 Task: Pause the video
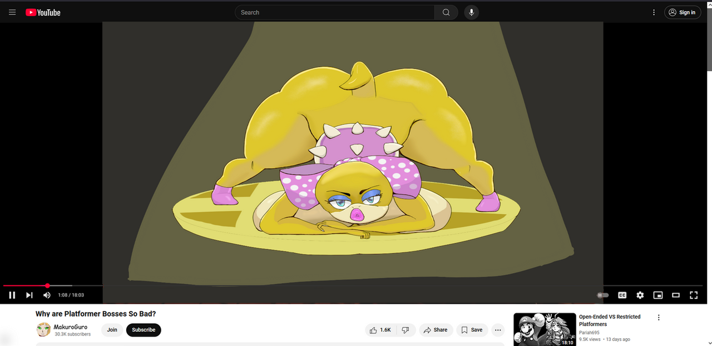pos(12,295)
